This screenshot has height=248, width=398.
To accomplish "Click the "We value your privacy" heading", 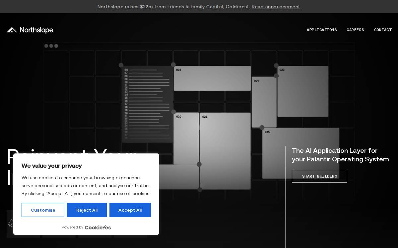I will click(52, 166).
